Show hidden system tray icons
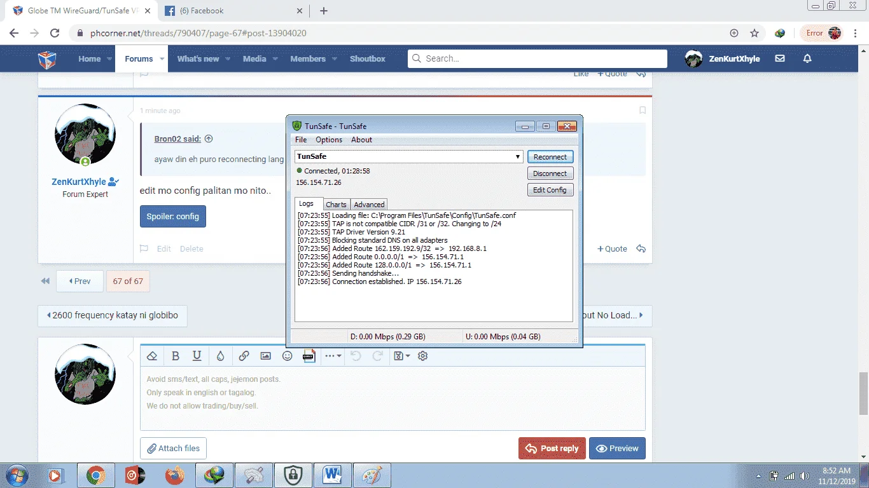The width and height of the screenshot is (869, 488). pos(758,476)
